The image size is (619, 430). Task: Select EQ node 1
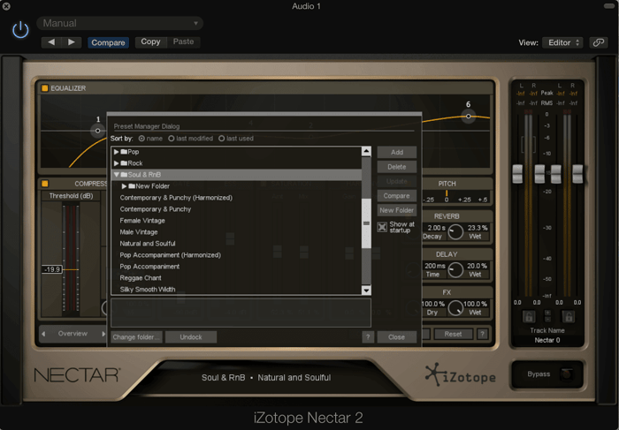97,131
